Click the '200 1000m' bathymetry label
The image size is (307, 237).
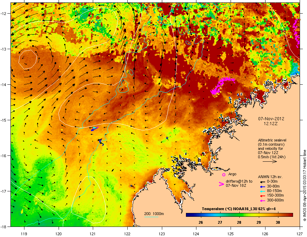[154, 214]
